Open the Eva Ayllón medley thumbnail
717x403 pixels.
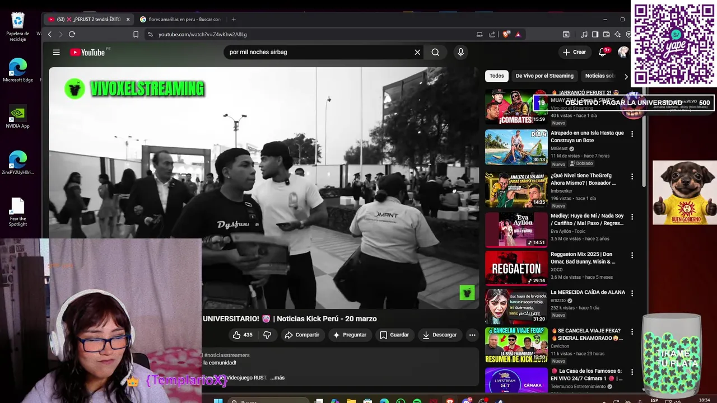coord(516,229)
